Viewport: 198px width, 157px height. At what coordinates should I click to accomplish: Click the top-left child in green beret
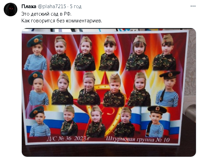pos(35,53)
